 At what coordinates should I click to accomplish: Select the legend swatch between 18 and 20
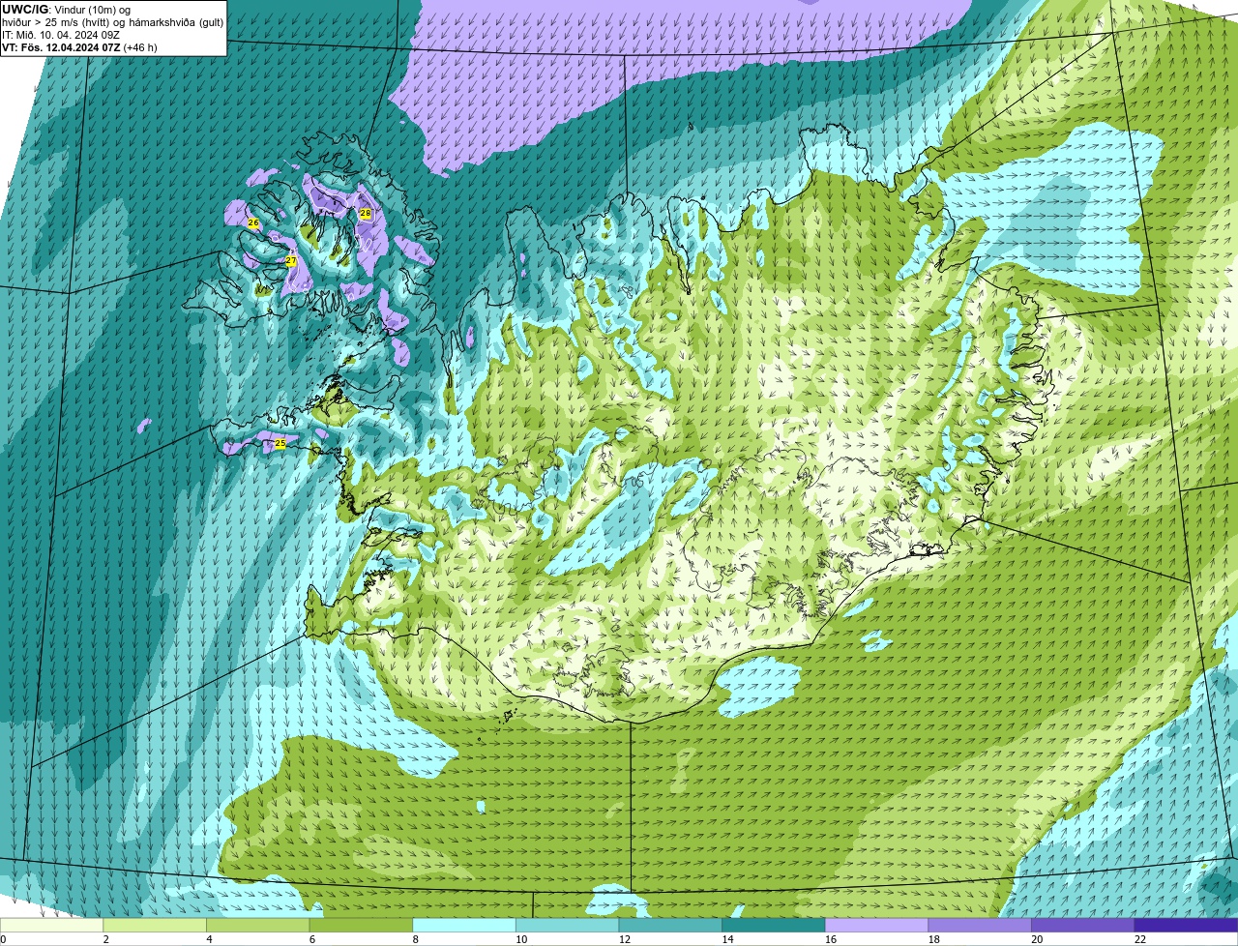coord(980,925)
